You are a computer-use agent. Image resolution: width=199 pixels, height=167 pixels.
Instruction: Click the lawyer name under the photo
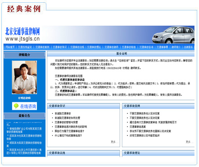pyautogui.click(x=24, y=98)
